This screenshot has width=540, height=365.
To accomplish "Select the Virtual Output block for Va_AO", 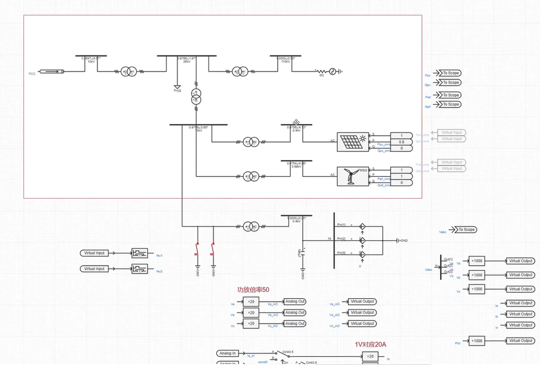I will pyautogui.click(x=362, y=302).
